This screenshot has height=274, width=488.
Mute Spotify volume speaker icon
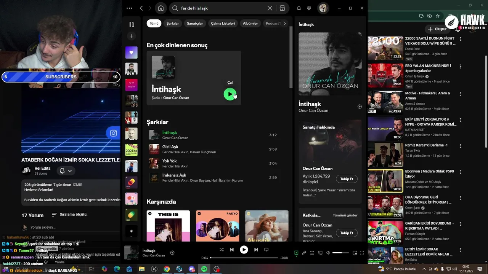pyautogui.click(x=328, y=253)
